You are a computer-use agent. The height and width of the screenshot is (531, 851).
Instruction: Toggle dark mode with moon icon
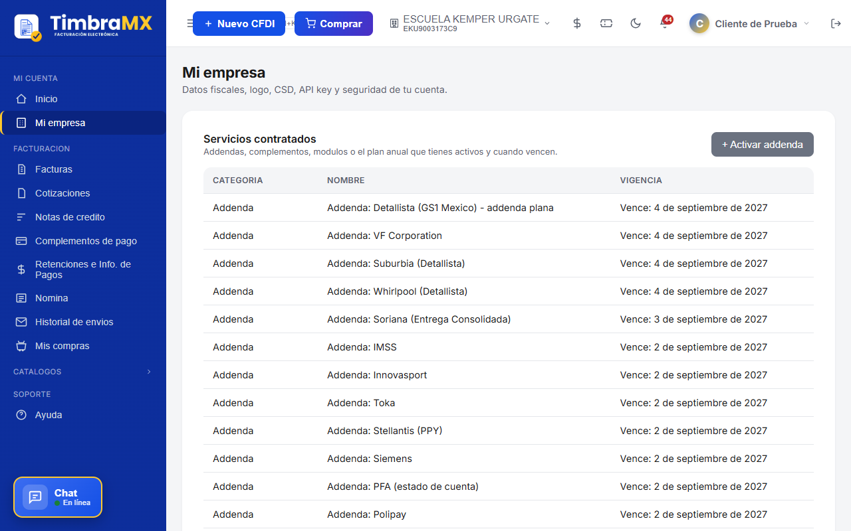[x=636, y=23]
